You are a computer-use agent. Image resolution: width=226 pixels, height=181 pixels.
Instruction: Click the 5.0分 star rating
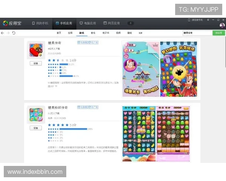click(x=62, y=125)
